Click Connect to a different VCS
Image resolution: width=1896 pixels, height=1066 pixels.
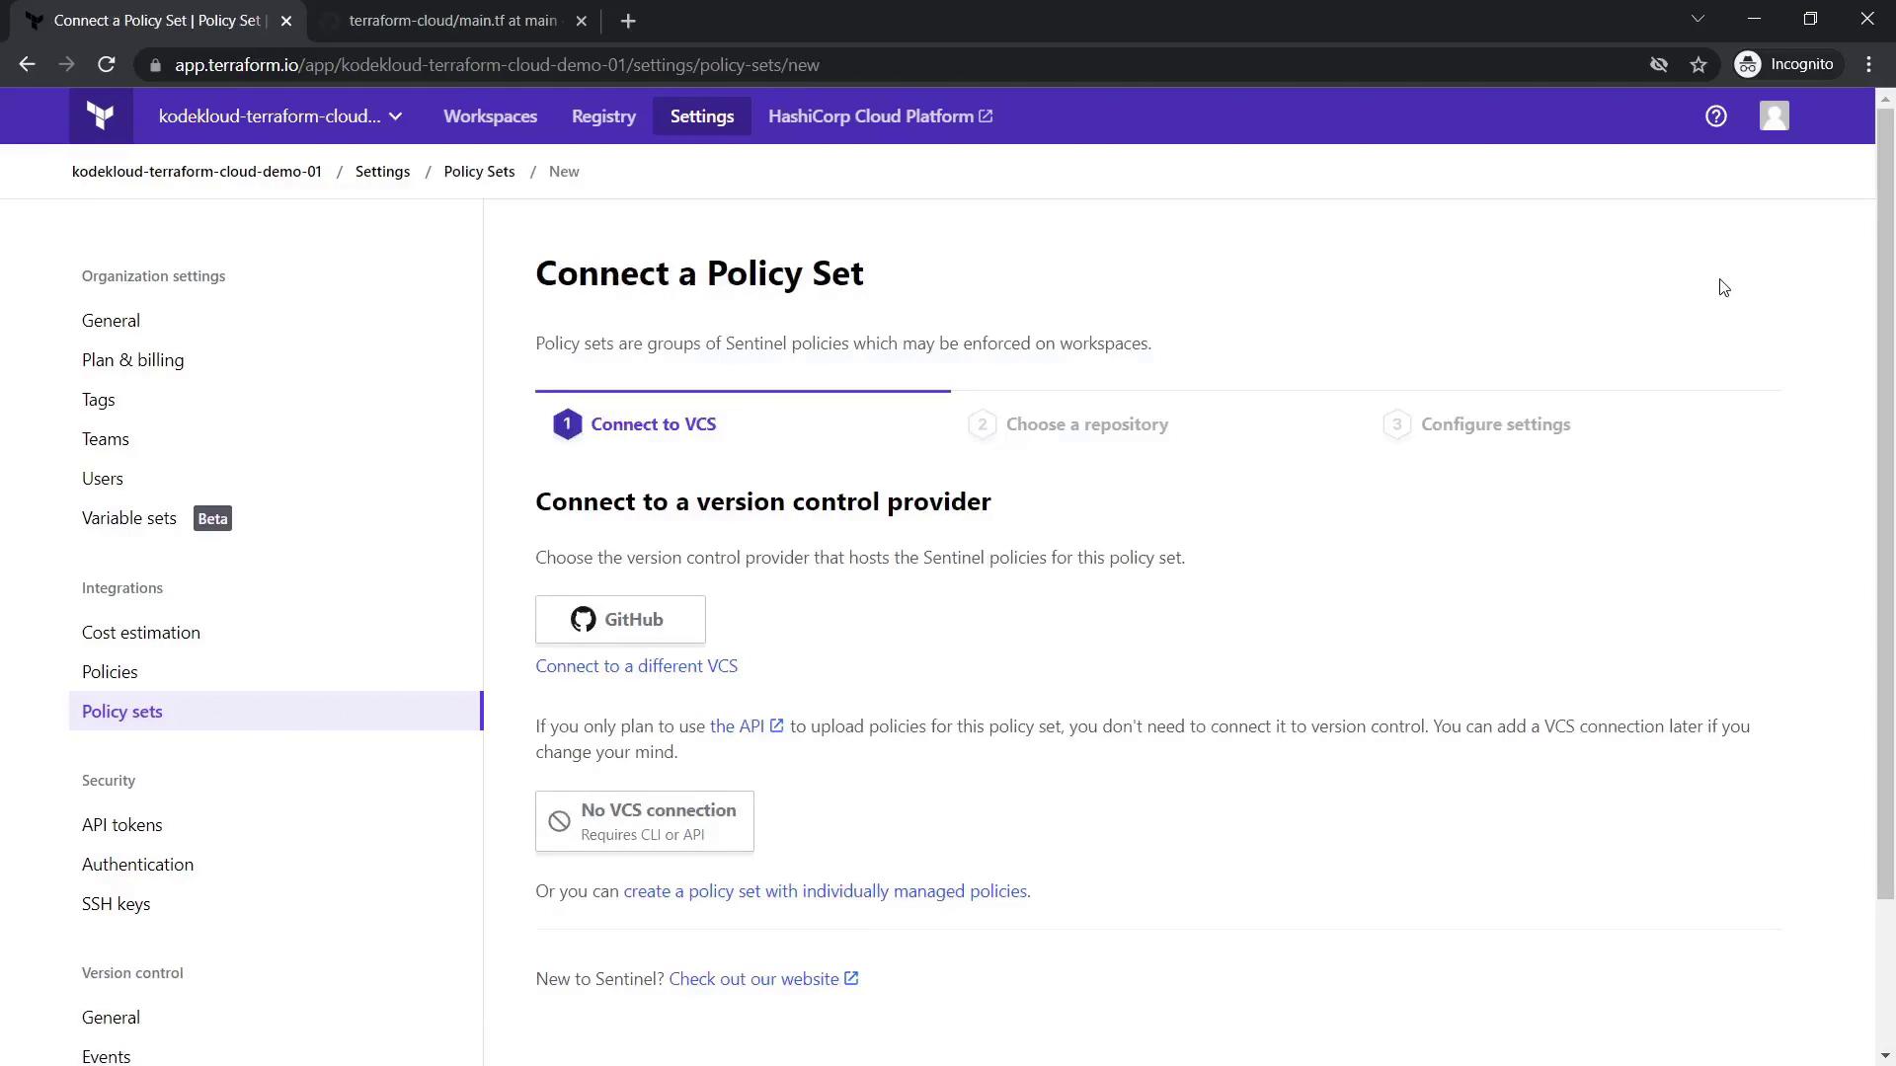pos(636,666)
